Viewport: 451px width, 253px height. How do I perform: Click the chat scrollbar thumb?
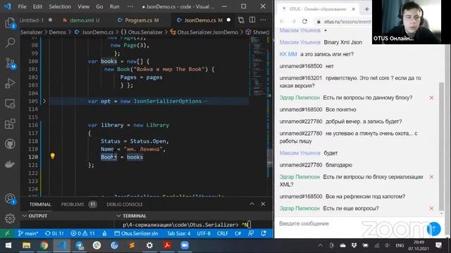pos(442,147)
